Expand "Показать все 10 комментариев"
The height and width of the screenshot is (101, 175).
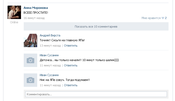(96, 26)
